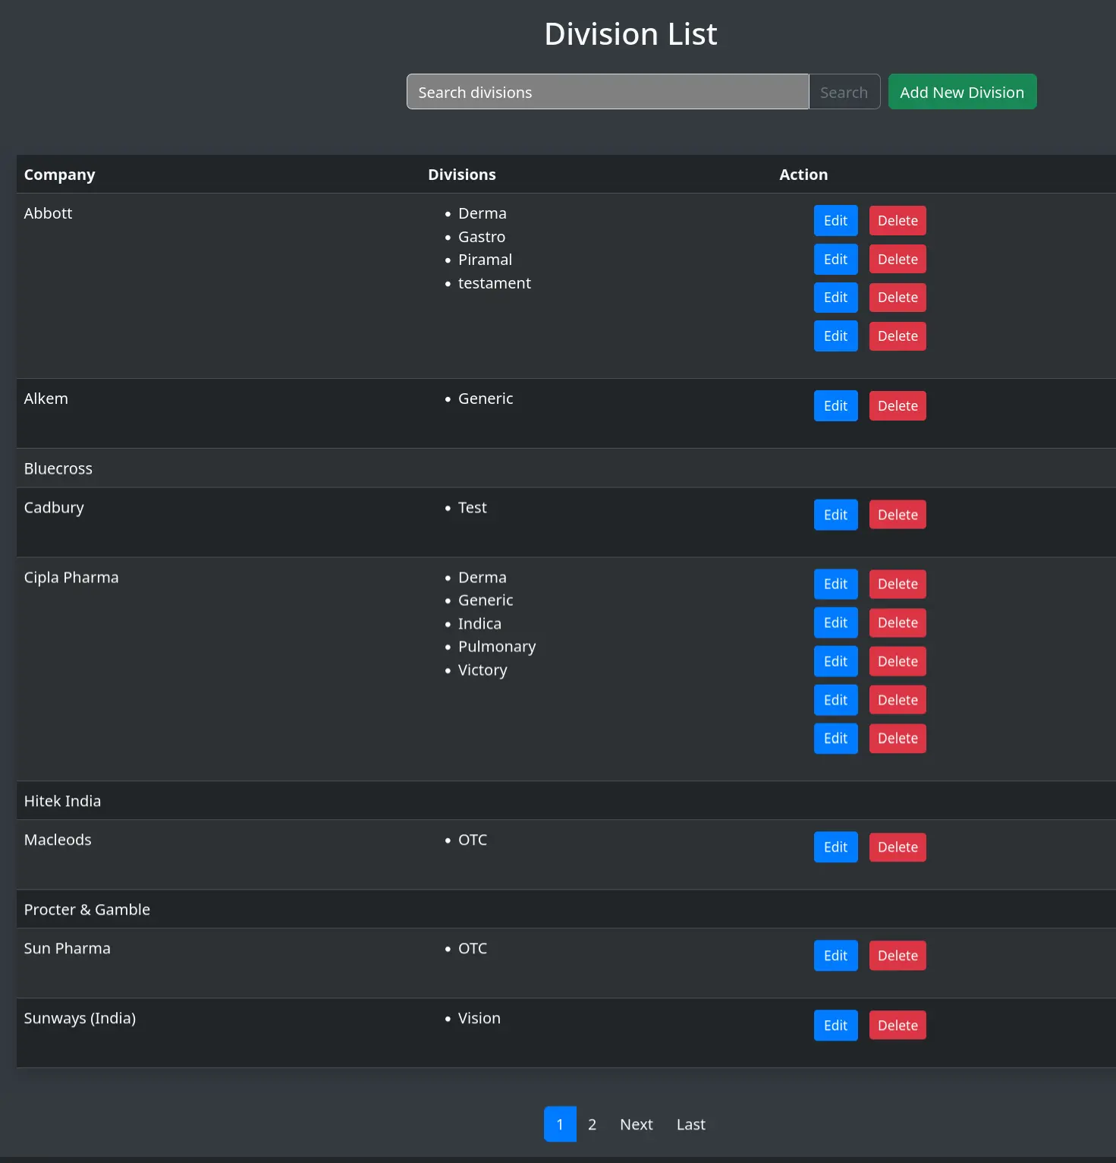Click the Generic division under Cipla Pharma
Image resolution: width=1116 pixels, height=1163 pixels.
(486, 600)
